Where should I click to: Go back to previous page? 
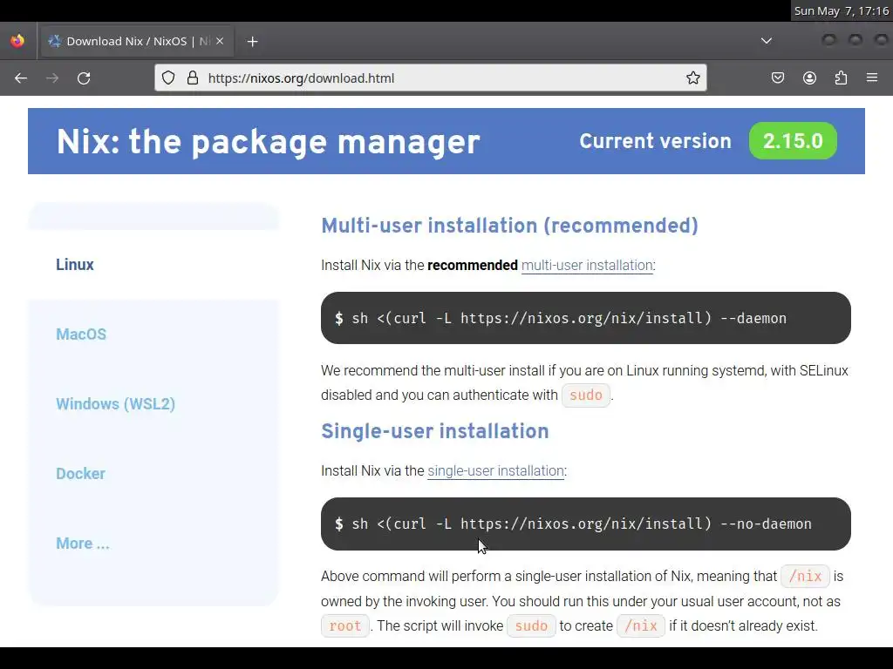(x=21, y=78)
